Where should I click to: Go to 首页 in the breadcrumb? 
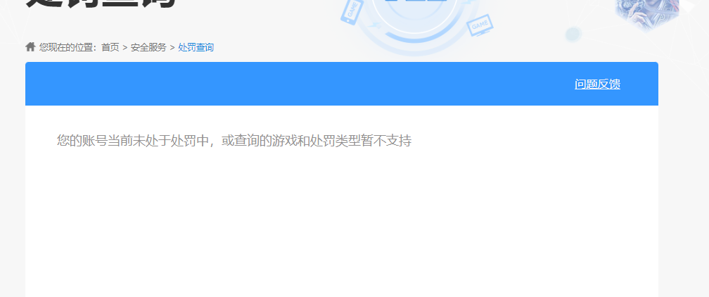click(110, 47)
